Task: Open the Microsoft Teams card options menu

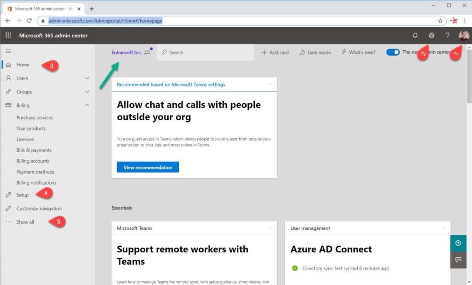Action: (x=270, y=228)
